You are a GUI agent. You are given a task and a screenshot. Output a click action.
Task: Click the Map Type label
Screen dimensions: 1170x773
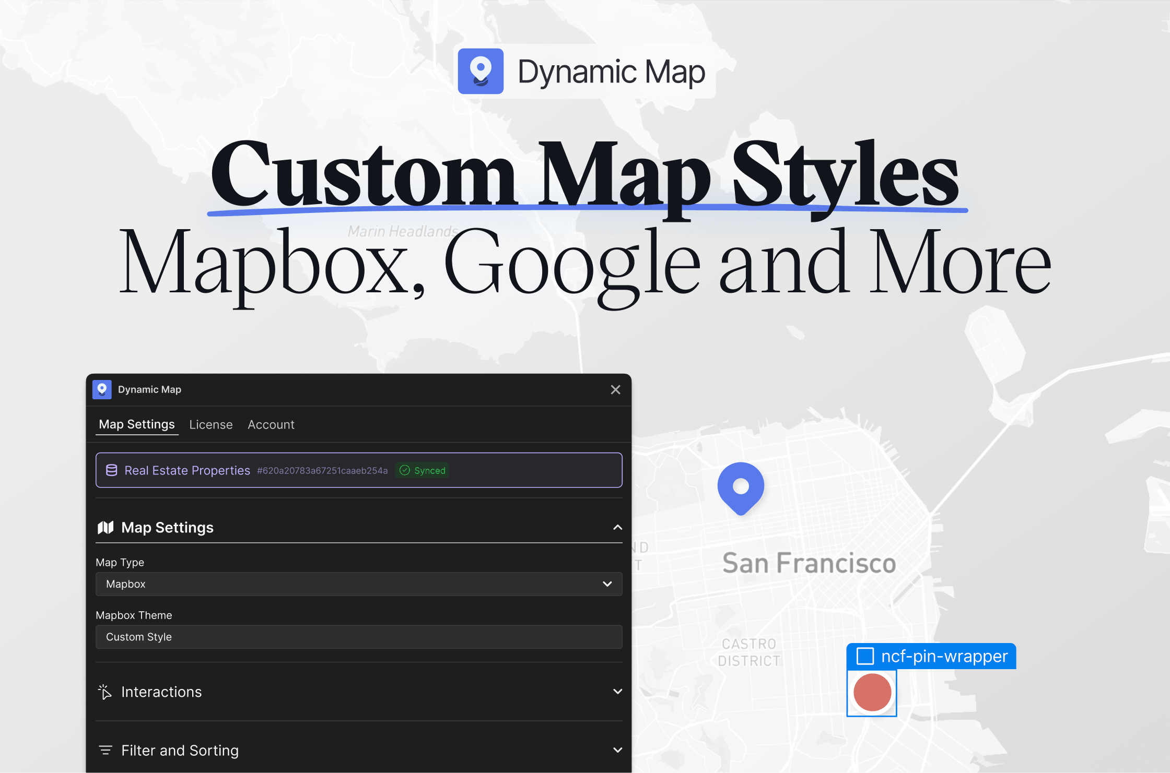(120, 563)
